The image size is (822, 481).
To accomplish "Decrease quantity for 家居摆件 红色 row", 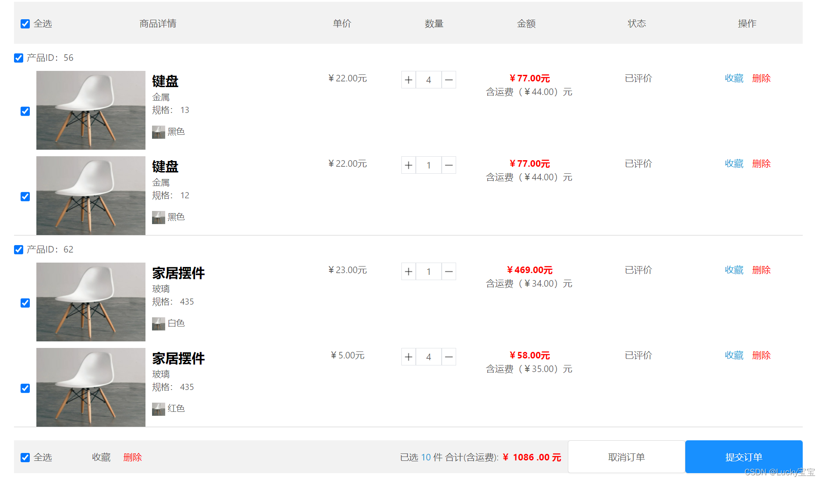I will point(449,357).
